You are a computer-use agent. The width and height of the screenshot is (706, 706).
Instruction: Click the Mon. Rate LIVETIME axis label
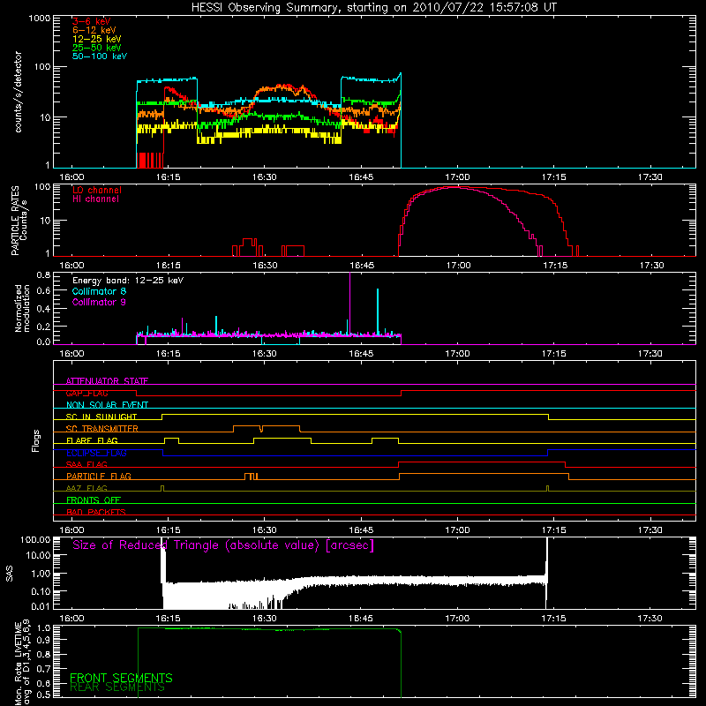point(23,664)
